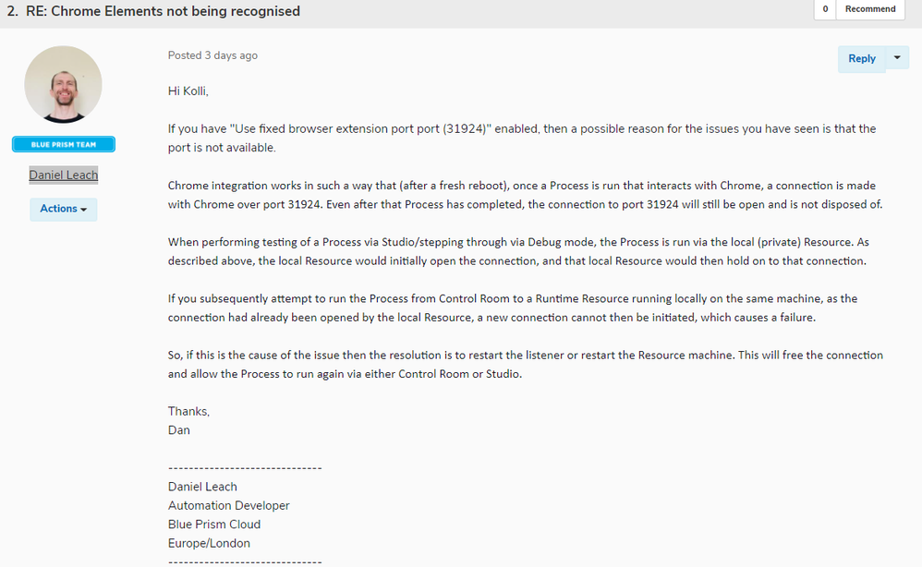The height and width of the screenshot is (567, 922).
Task: Click the Recommend button
Action: (x=869, y=9)
